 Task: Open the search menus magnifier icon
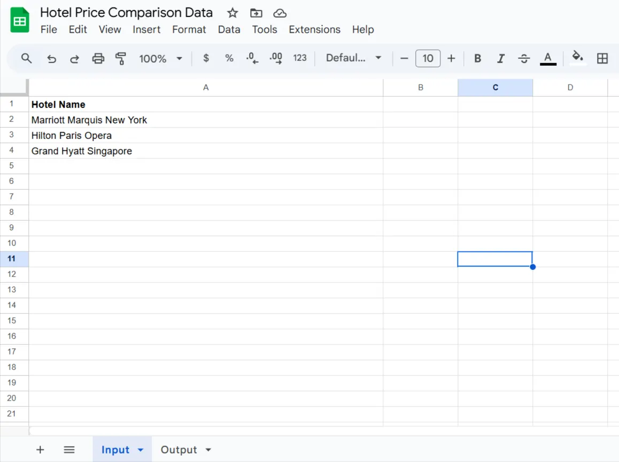tap(26, 58)
